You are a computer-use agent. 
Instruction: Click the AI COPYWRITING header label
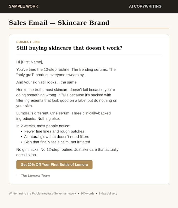(x=145, y=6)
